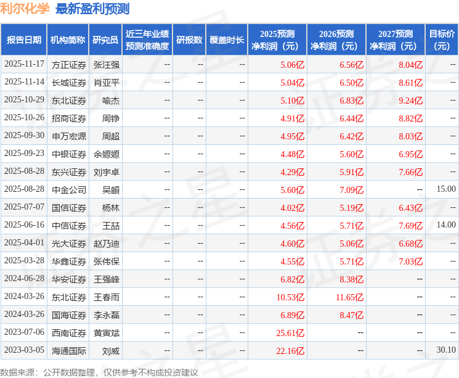Click the 8.04亿 2027 forecast value
This screenshot has height=378, width=459.
[x=411, y=65]
